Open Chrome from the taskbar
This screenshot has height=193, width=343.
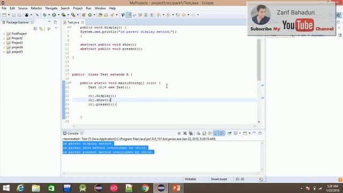[x=145, y=188]
